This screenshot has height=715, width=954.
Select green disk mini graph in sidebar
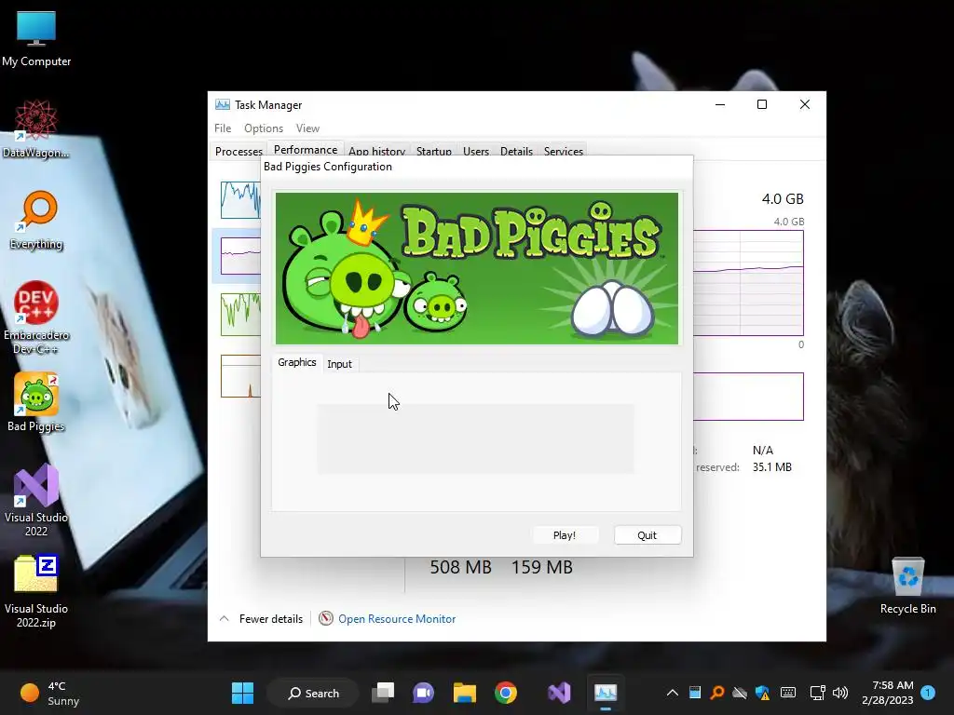[x=240, y=315]
